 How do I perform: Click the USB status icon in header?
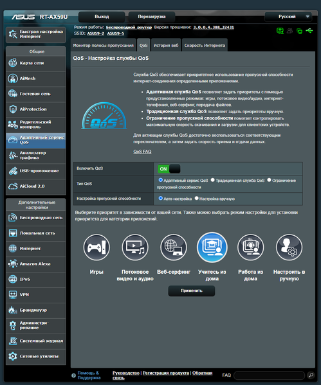[x=309, y=31]
